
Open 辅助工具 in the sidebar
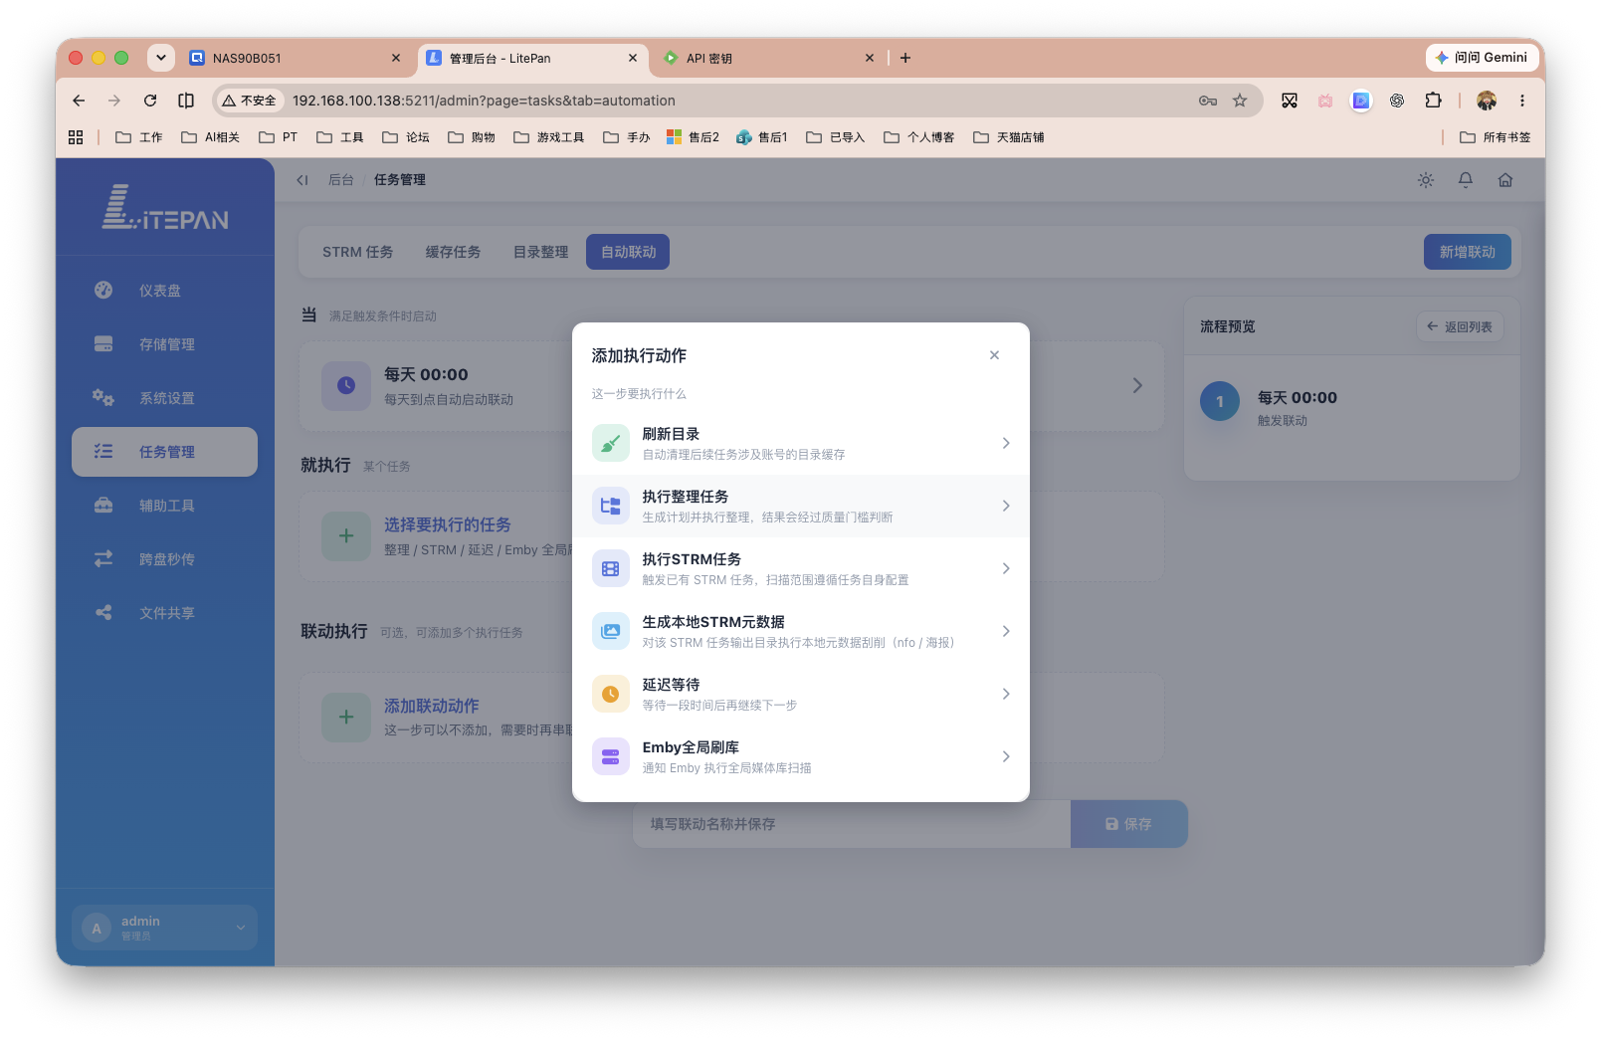[x=164, y=506]
